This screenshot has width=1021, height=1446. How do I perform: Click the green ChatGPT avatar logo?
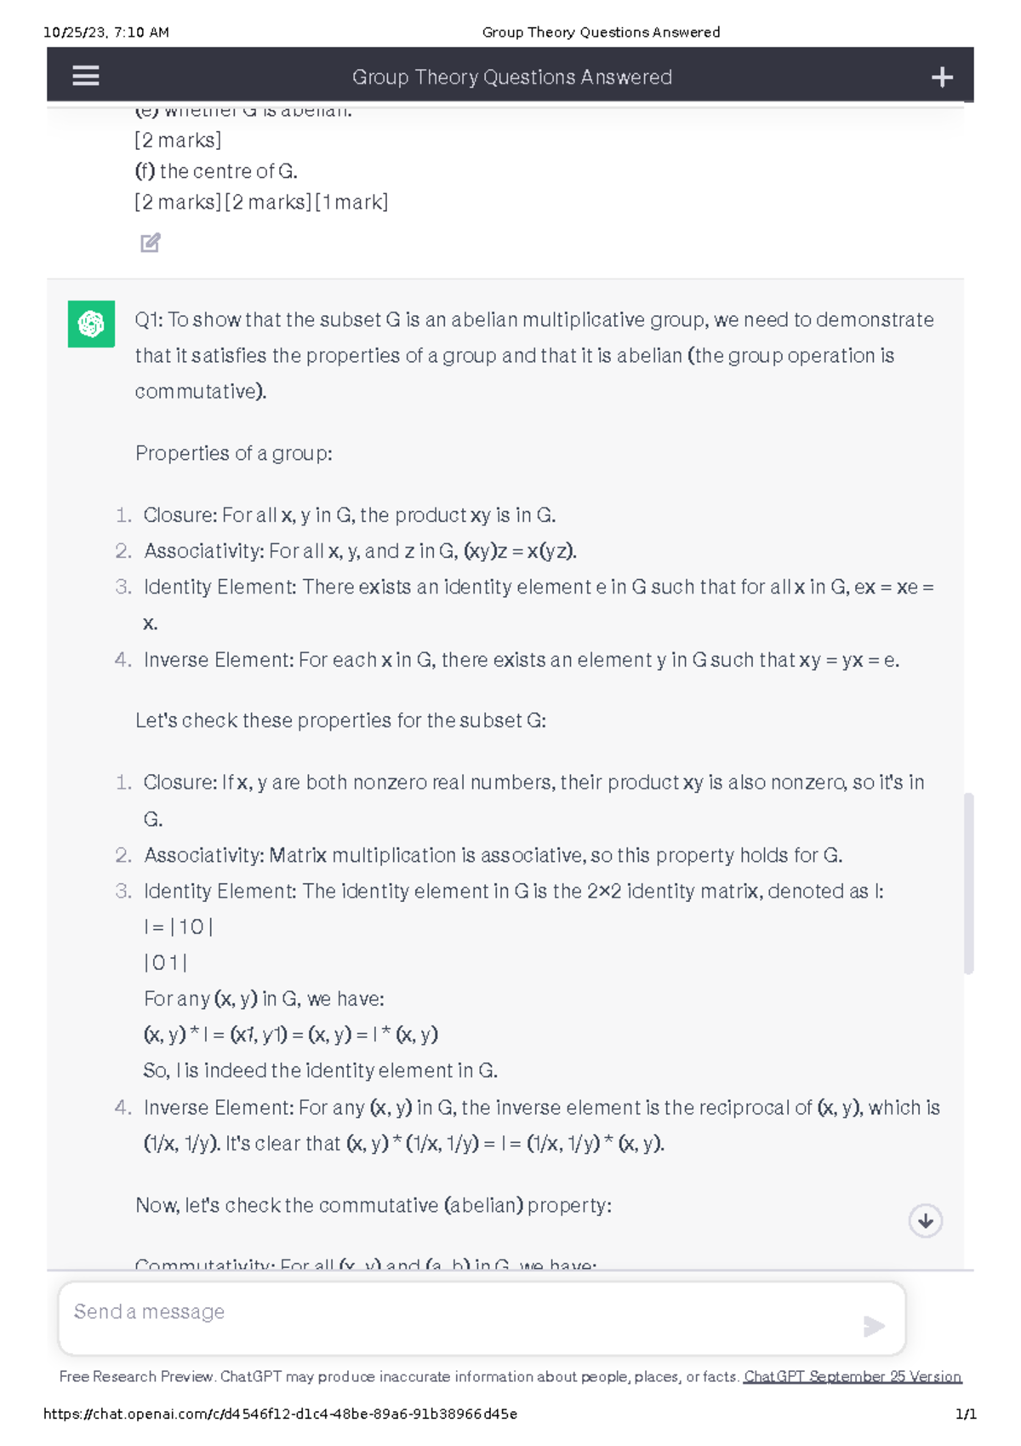91,324
